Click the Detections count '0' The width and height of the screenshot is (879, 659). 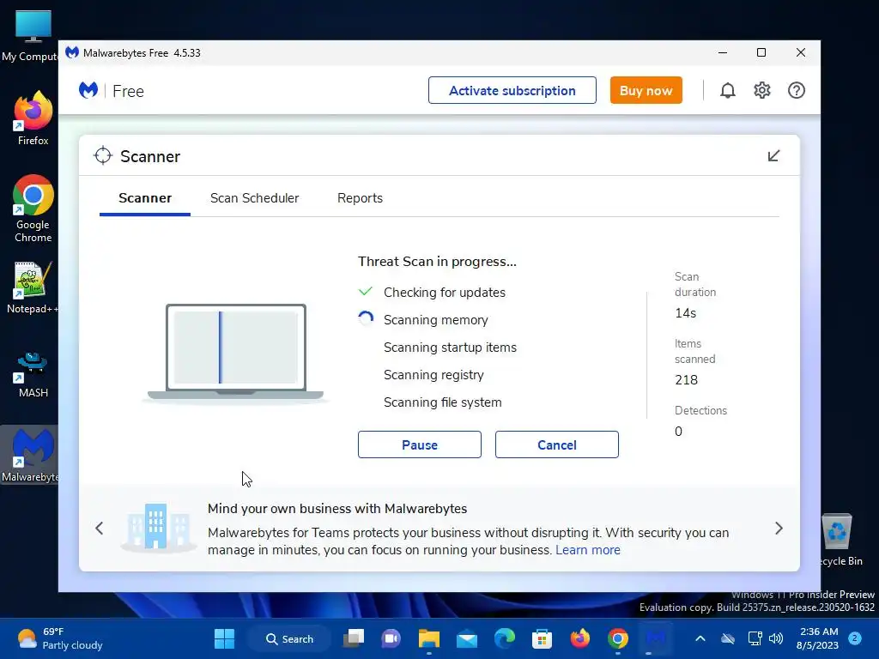(678, 432)
